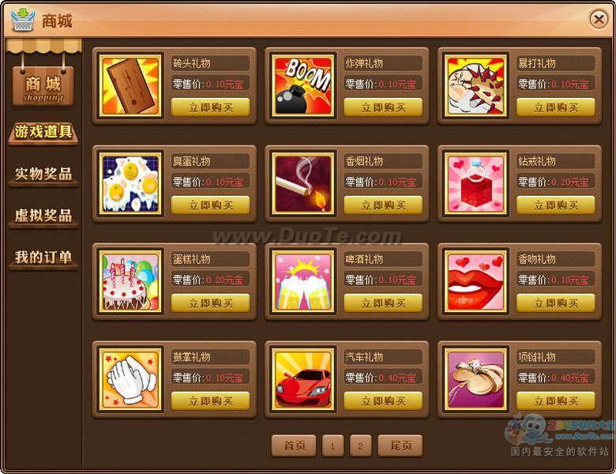Select the clapping gloves gift icon
The width and height of the screenshot is (616, 474).
click(130, 379)
